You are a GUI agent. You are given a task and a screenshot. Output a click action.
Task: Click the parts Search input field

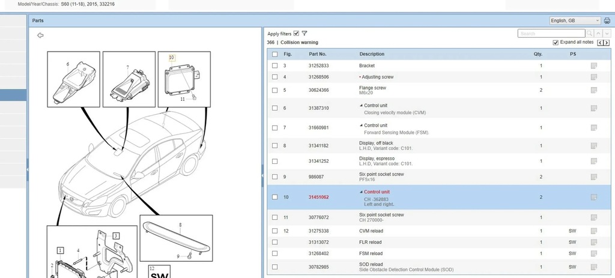pos(551,34)
